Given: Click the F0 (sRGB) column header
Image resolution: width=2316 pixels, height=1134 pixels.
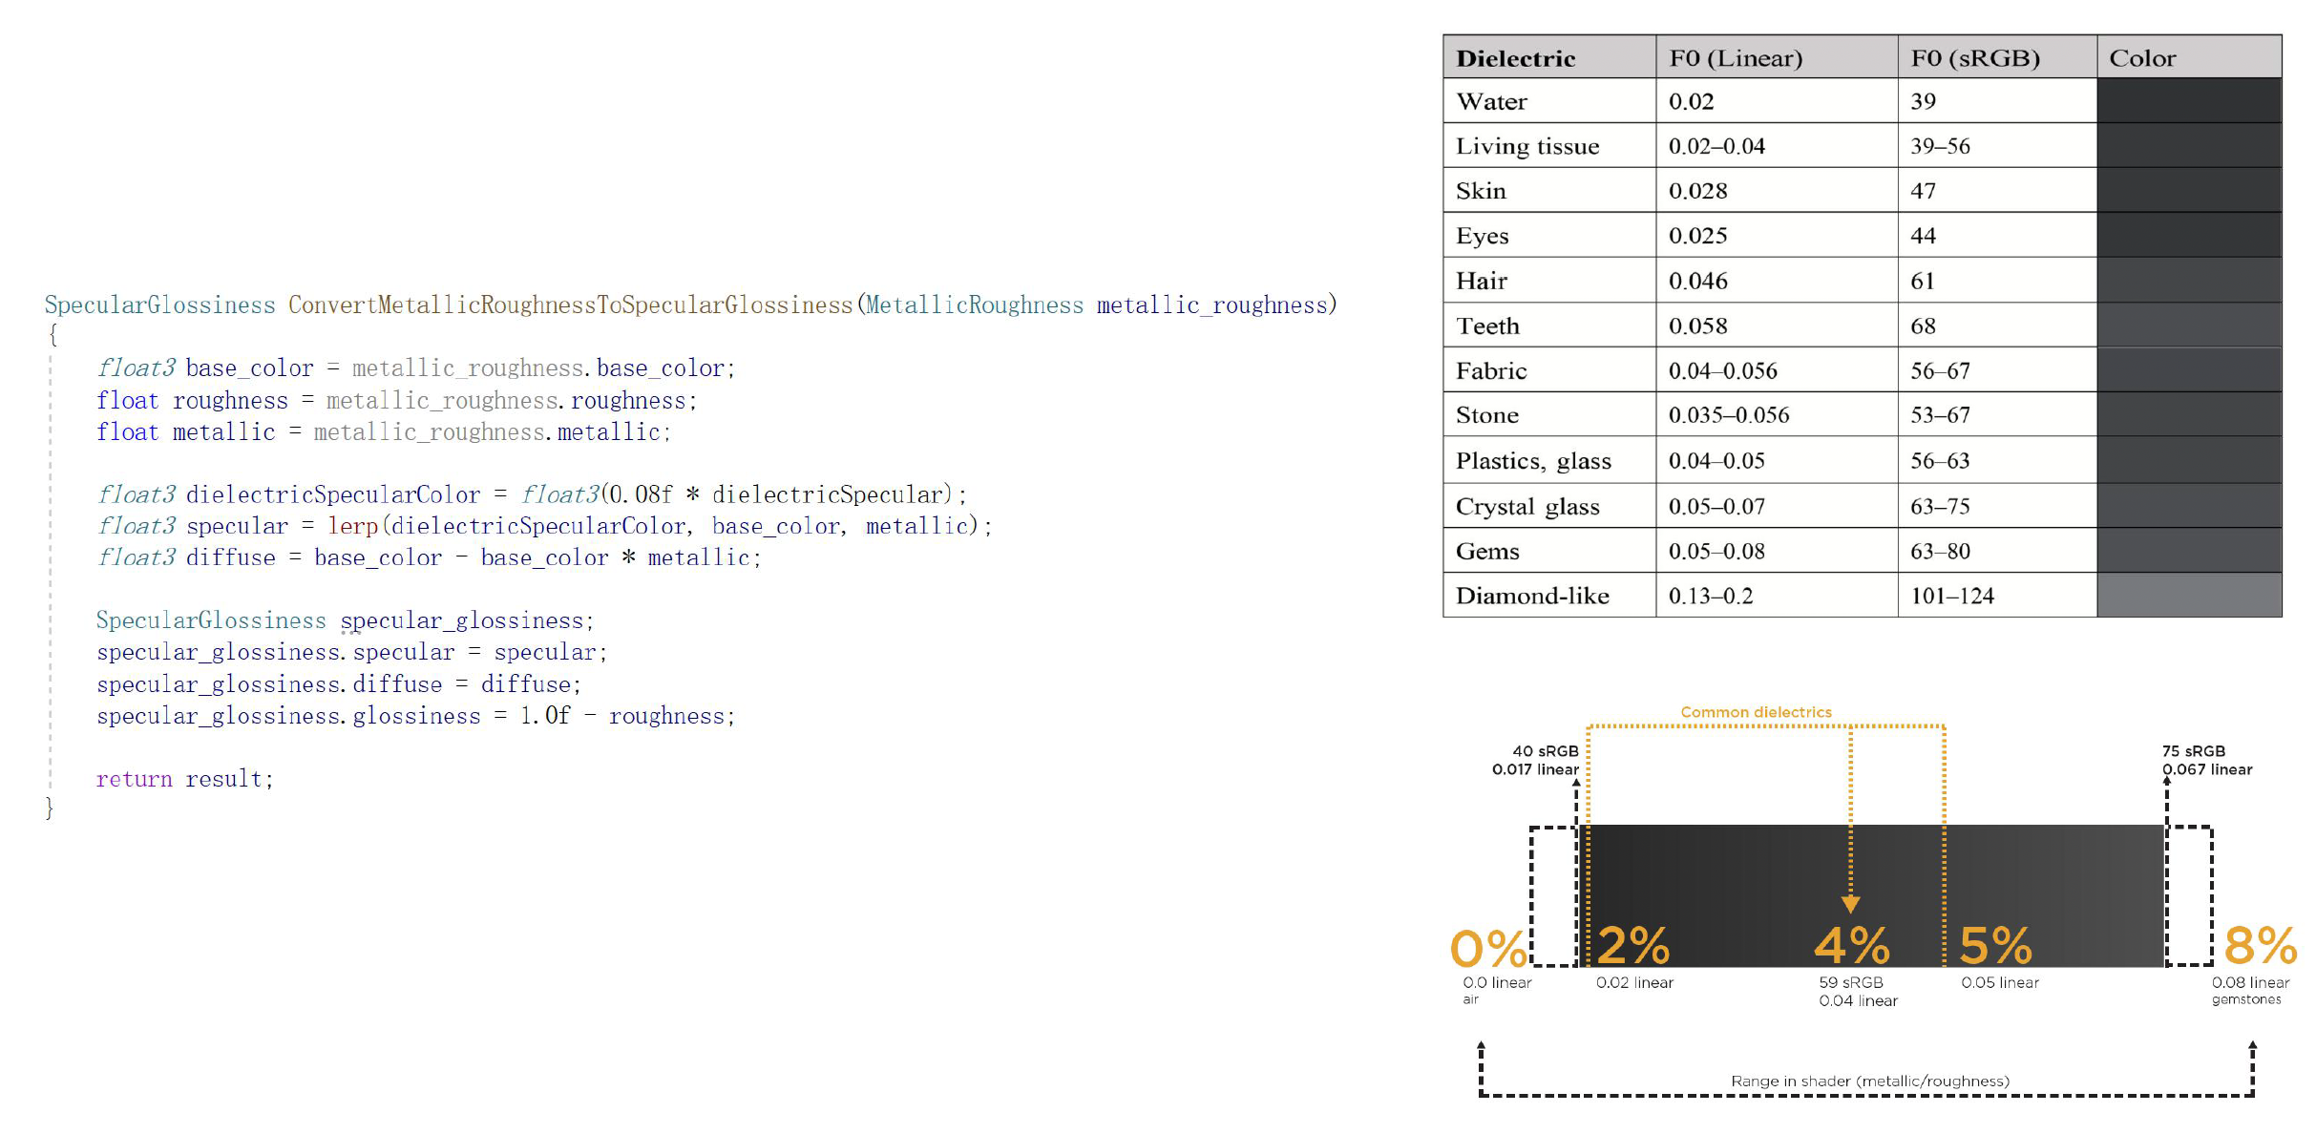Looking at the screenshot, I should pyautogui.click(x=1974, y=58).
